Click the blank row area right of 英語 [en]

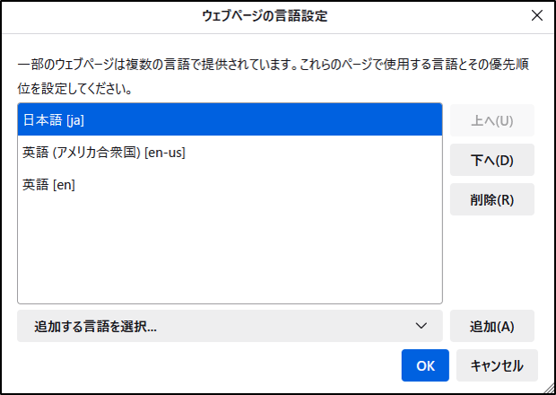(269, 184)
